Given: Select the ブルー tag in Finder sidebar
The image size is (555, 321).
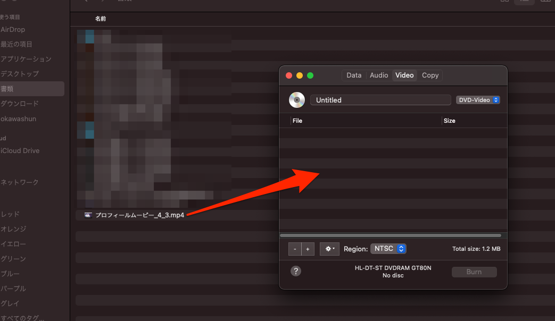Looking at the screenshot, I should tap(10, 274).
